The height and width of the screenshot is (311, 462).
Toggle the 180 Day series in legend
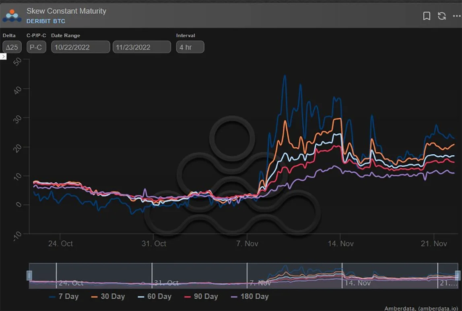coord(250,297)
